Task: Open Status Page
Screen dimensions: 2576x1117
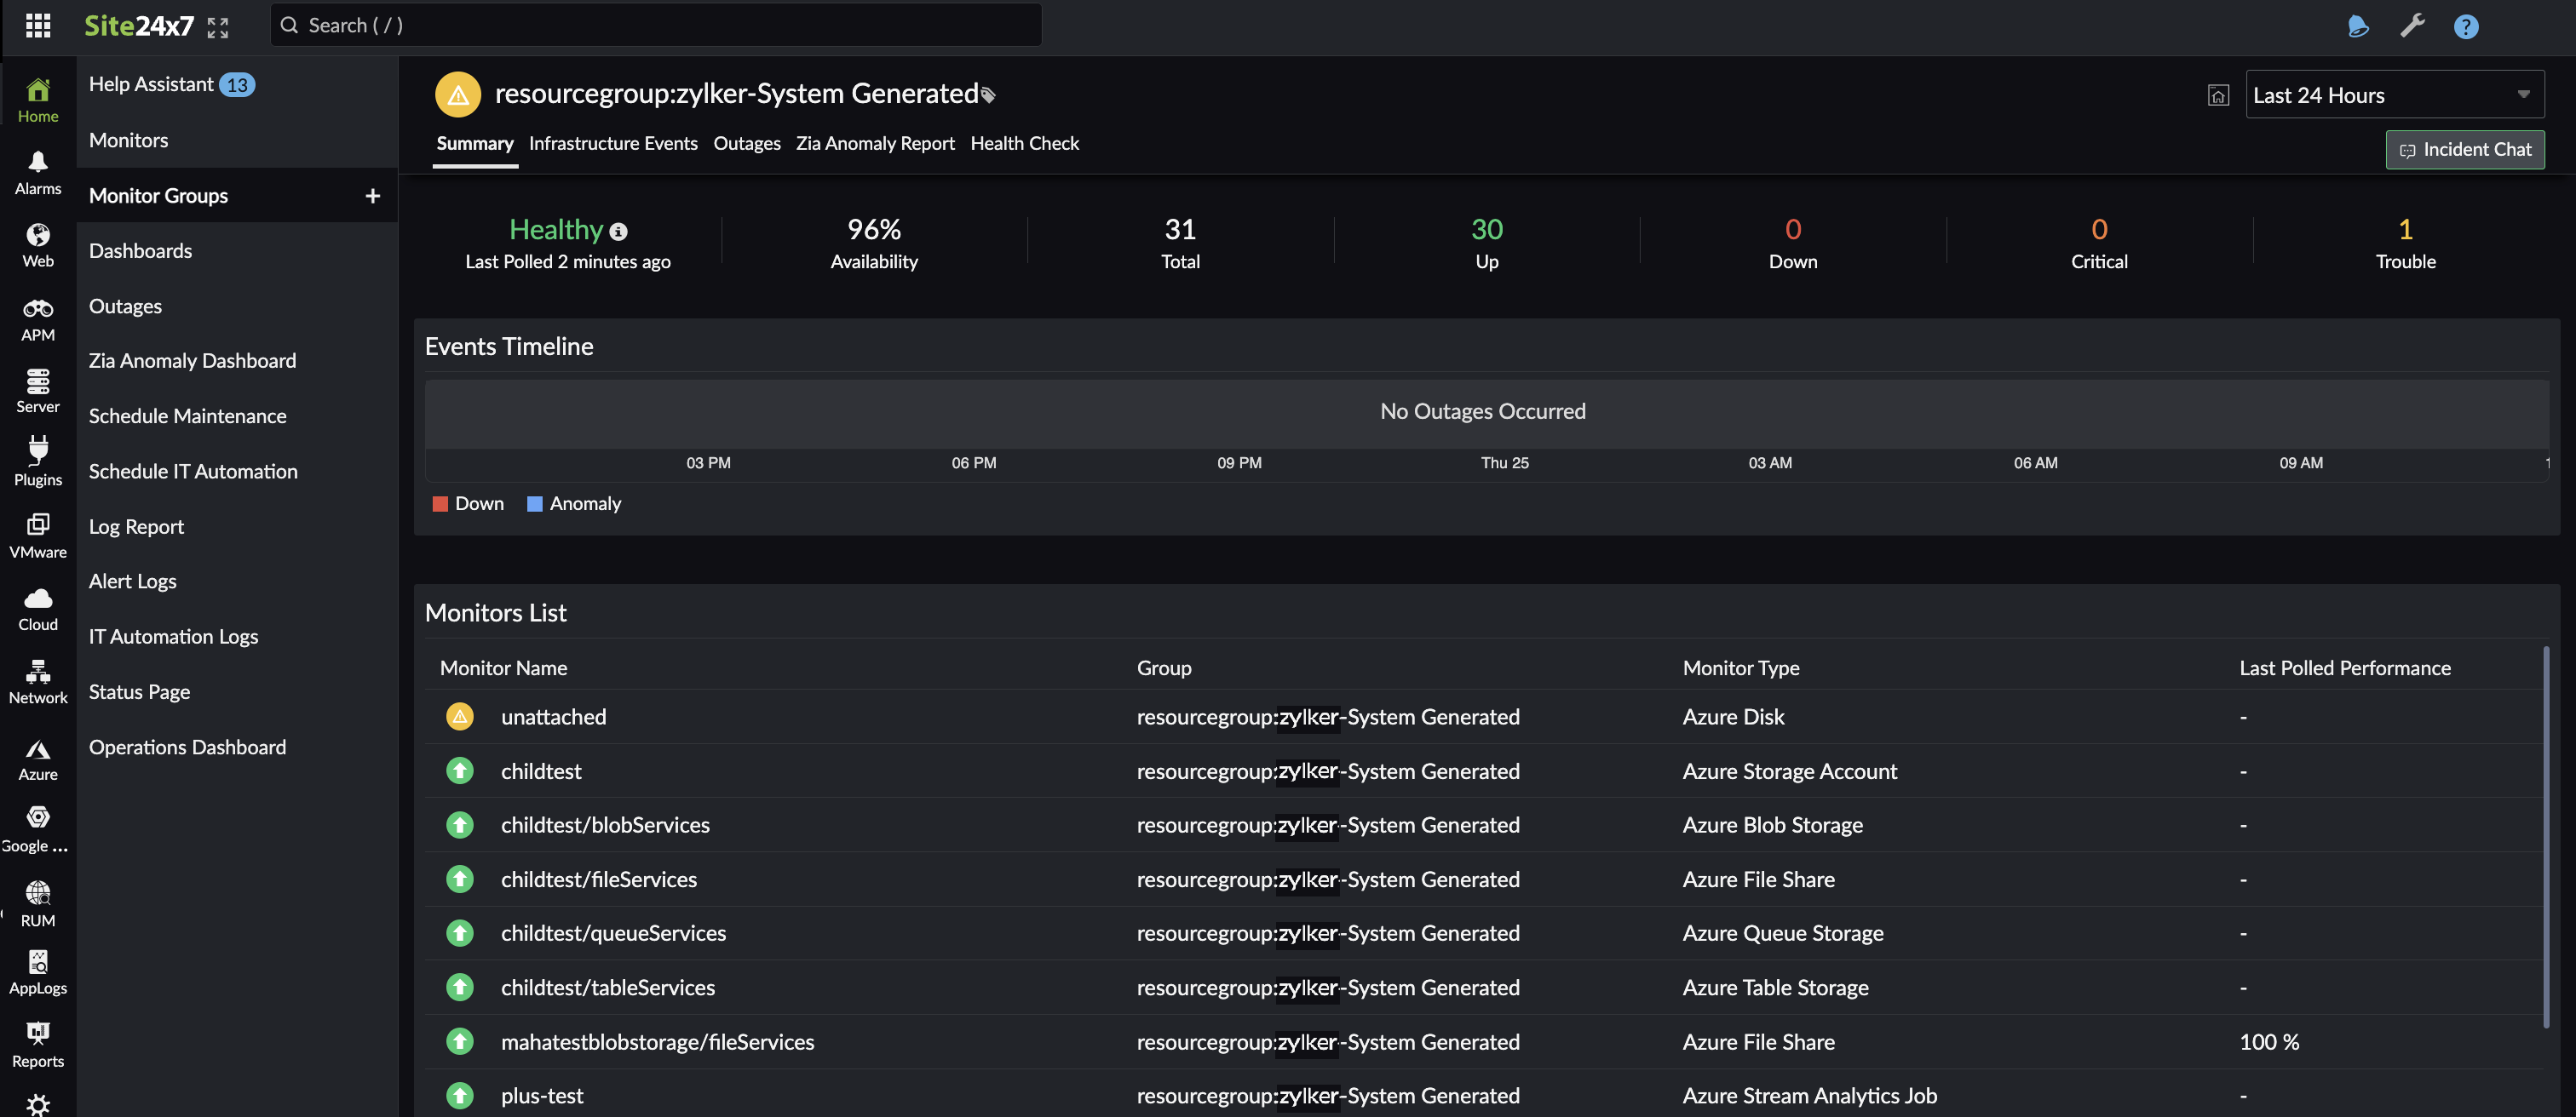Action: tap(139, 691)
